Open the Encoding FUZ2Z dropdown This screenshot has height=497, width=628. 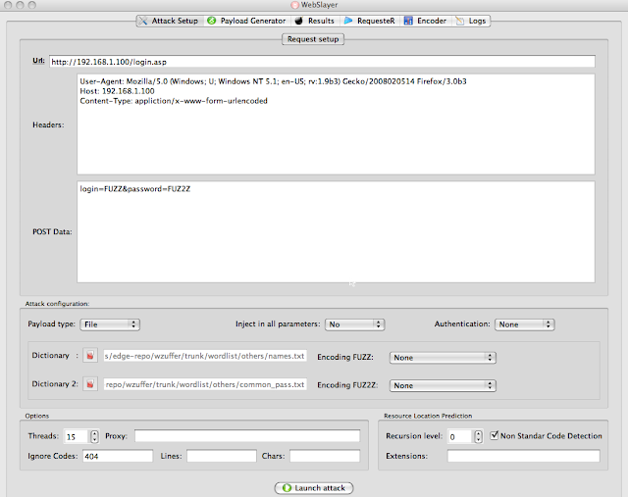point(443,386)
